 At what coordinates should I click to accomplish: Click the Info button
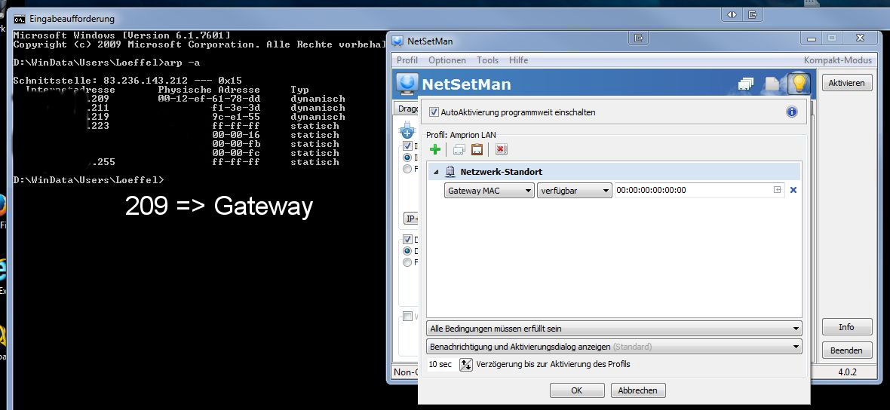tap(846, 327)
